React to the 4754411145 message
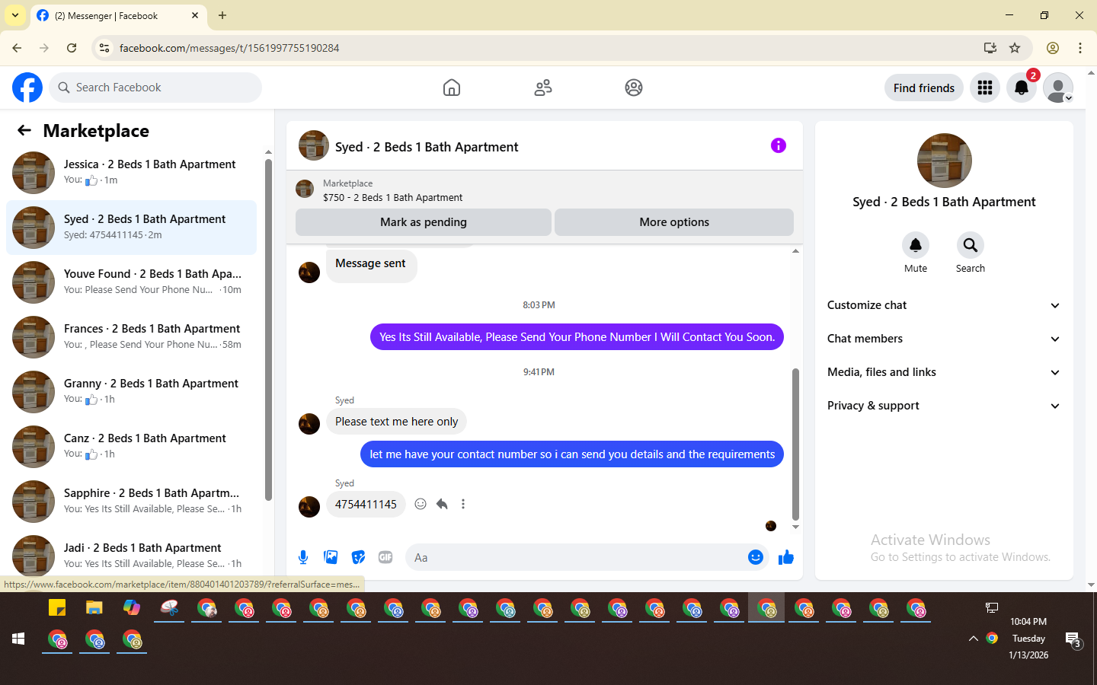1097x685 pixels. point(421,504)
